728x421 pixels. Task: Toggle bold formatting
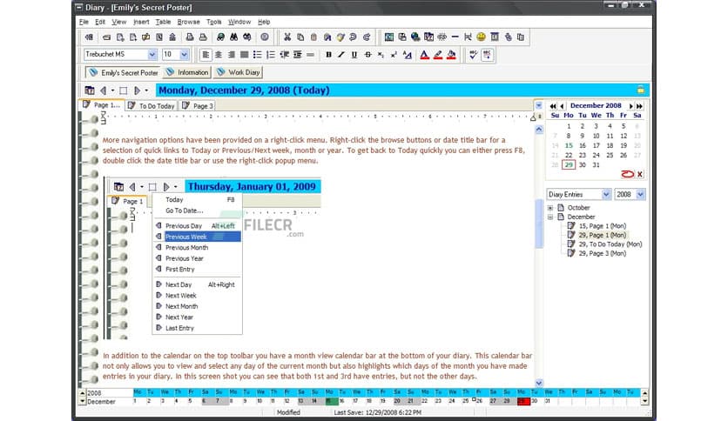[x=328, y=55]
